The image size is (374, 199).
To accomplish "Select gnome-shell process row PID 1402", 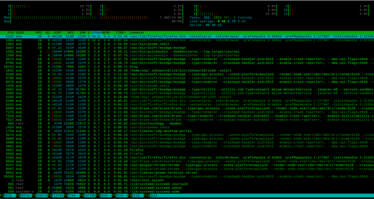I will (x=187, y=44).
